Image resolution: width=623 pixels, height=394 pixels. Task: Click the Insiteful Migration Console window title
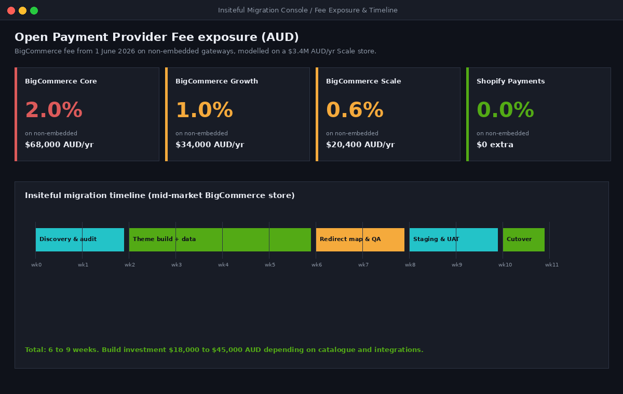pos(308,10)
